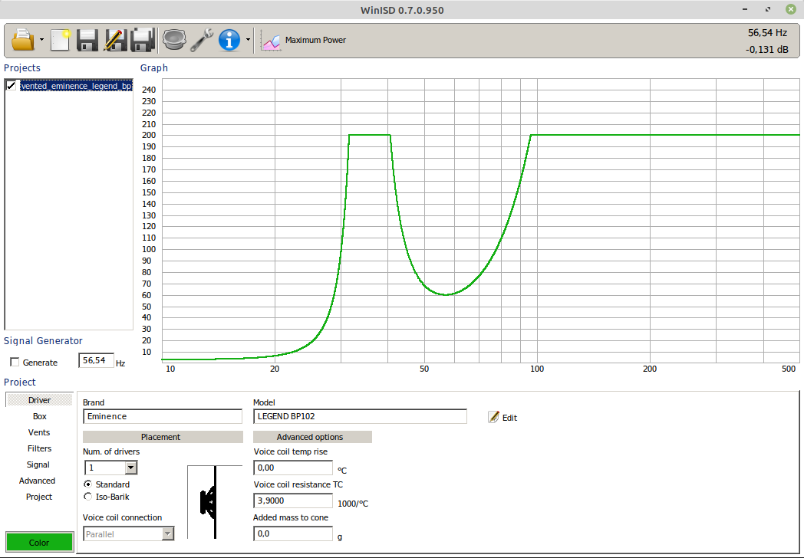This screenshot has height=558, width=804.
Task: Switch to the Advanced tab
Action: coord(38,481)
